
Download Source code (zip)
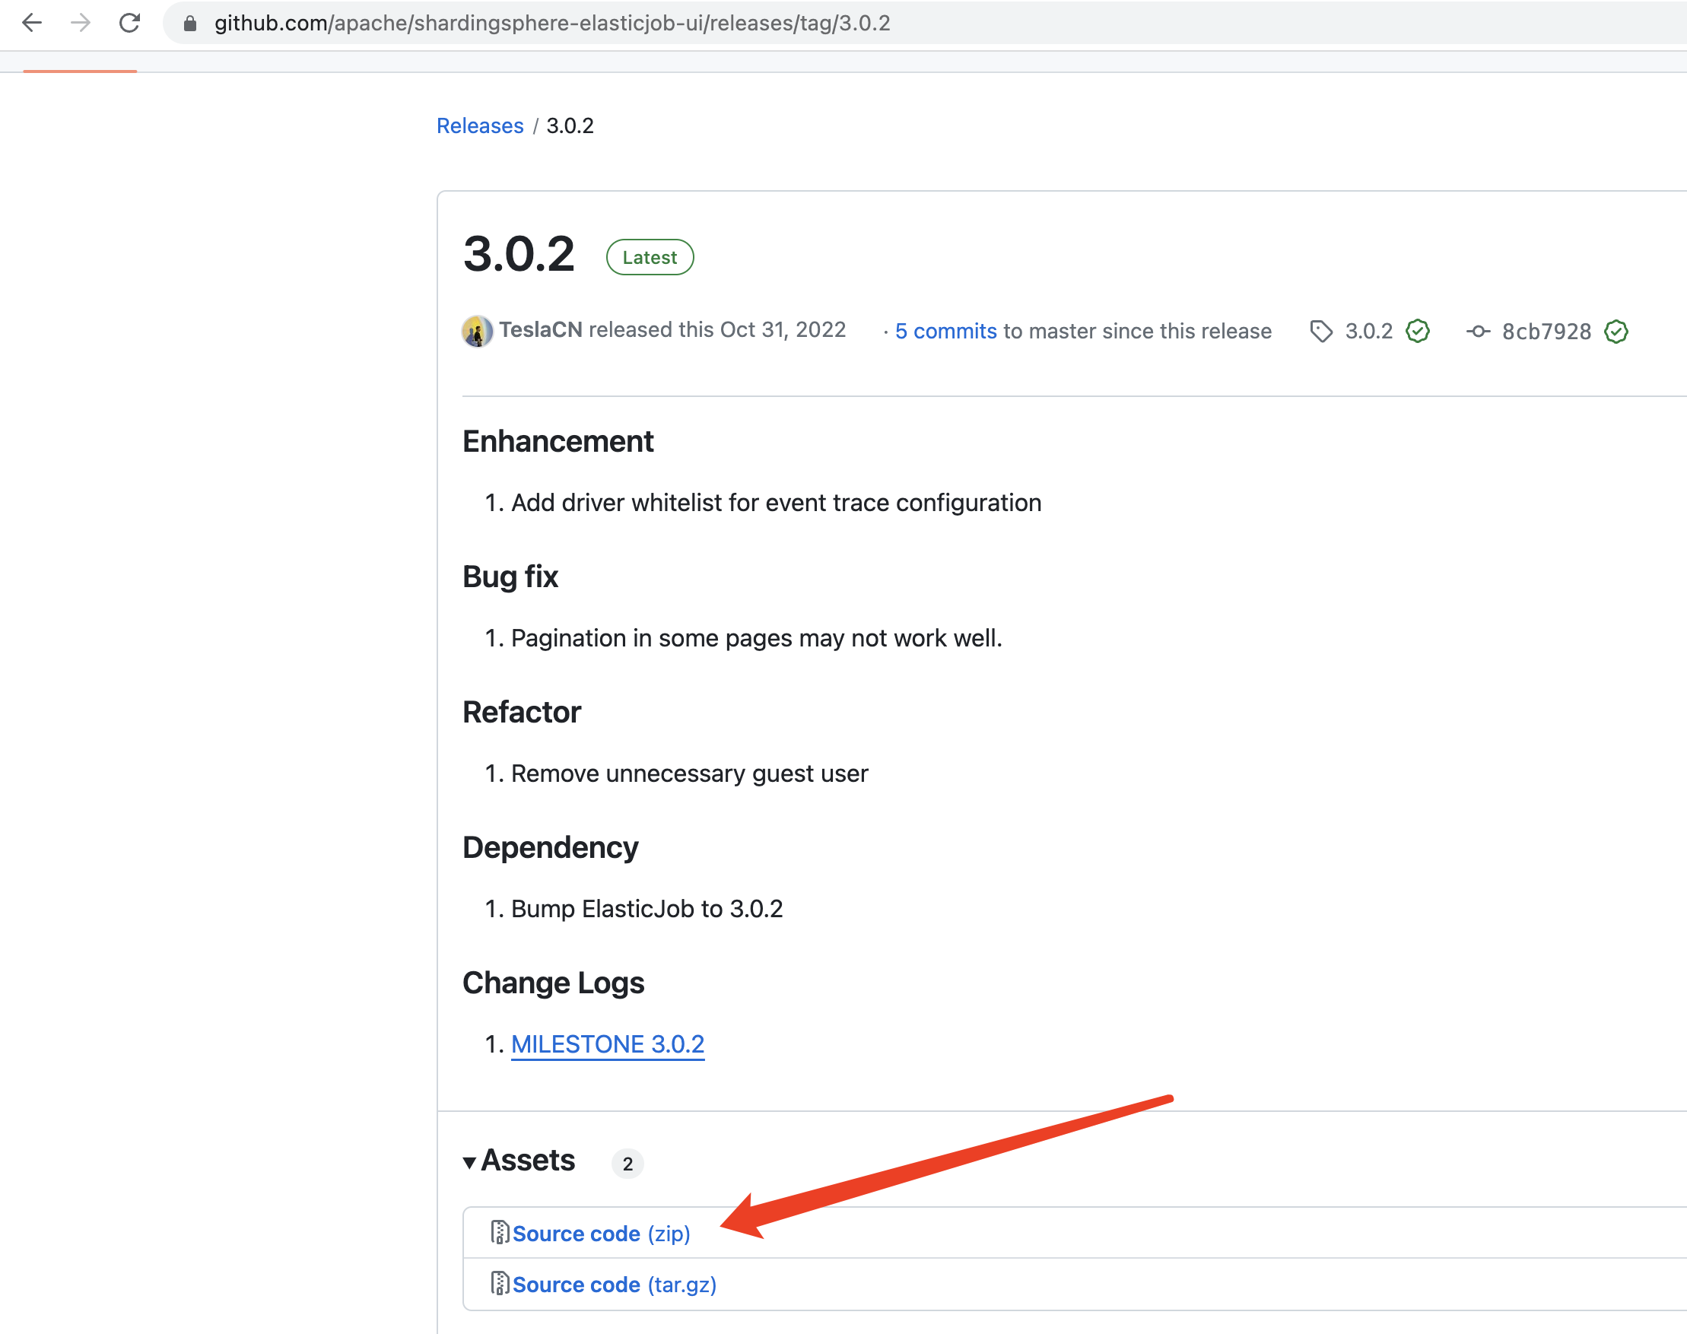click(x=602, y=1234)
